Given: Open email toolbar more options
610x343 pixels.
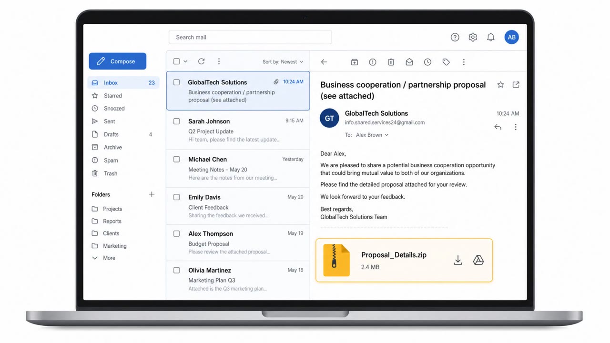Looking at the screenshot, I should point(464,62).
